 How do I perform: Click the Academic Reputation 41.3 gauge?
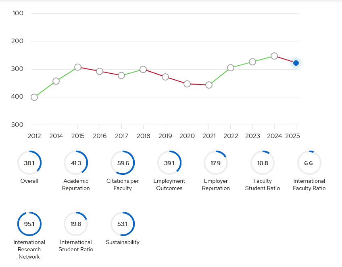point(76,163)
